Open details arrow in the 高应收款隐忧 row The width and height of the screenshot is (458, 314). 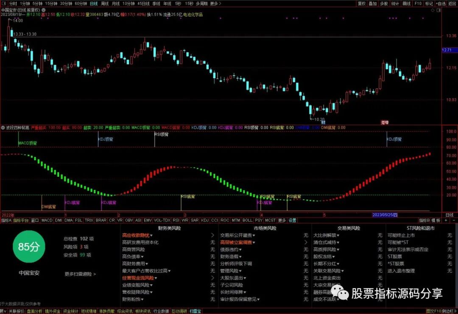point(212,235)
